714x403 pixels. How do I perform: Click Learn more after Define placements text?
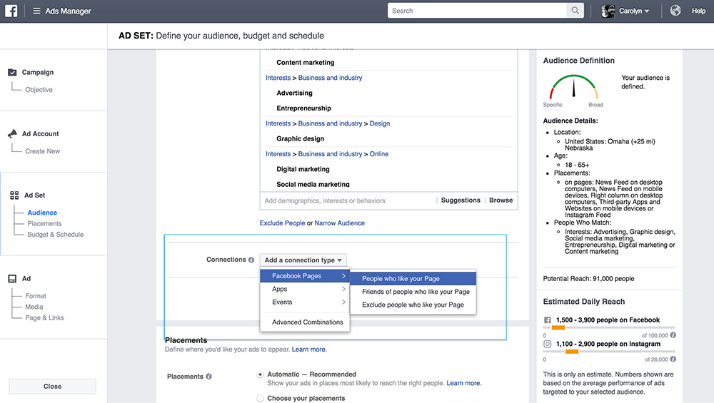click(x=308, y=350)
